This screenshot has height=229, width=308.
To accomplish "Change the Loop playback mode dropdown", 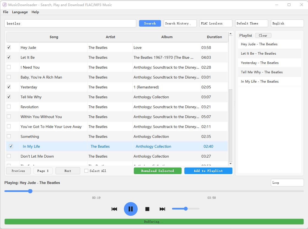I will [x=287, y=183].
